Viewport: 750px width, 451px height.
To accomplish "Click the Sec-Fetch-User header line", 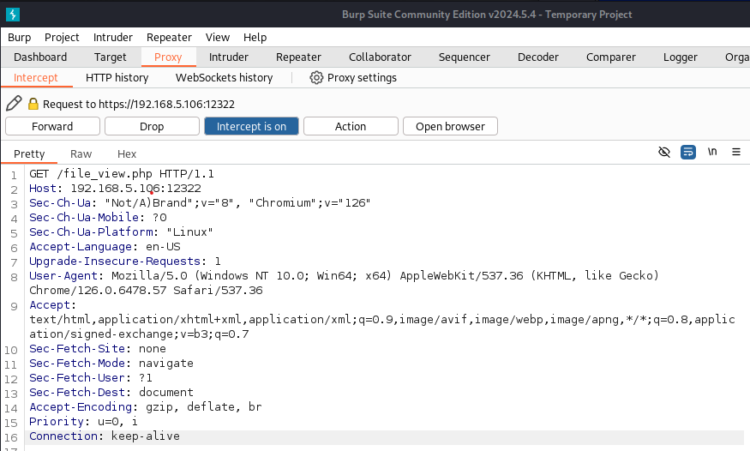I will coord(91,378).
